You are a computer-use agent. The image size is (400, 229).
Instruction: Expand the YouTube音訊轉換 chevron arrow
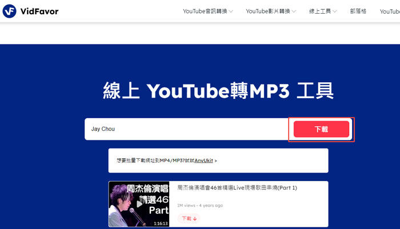click(231, 11)
